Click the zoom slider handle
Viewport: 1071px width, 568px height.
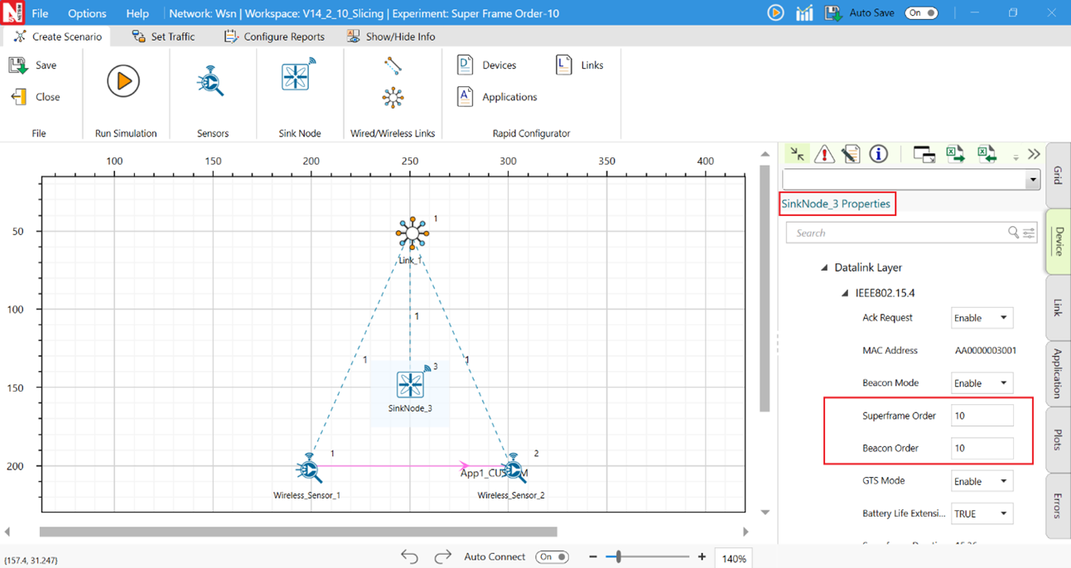coord(619,557)
